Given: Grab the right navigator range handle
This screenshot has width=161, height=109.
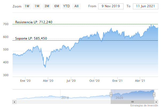Looking at the screenshot, I should [x=154, y=95].
